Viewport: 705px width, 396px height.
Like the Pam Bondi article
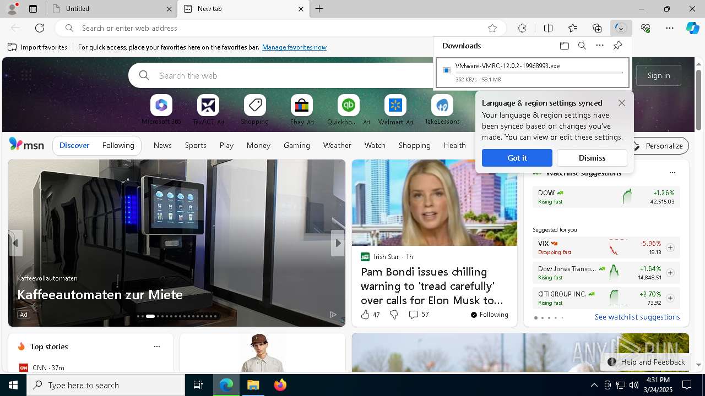[370, 315]
